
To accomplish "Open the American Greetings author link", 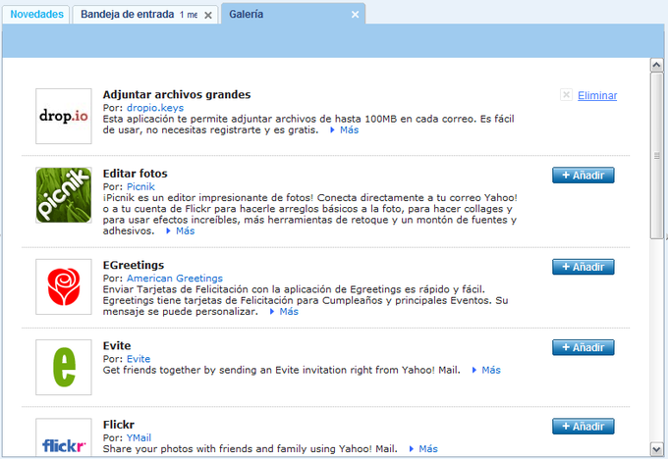I will (x=175, y=279).
